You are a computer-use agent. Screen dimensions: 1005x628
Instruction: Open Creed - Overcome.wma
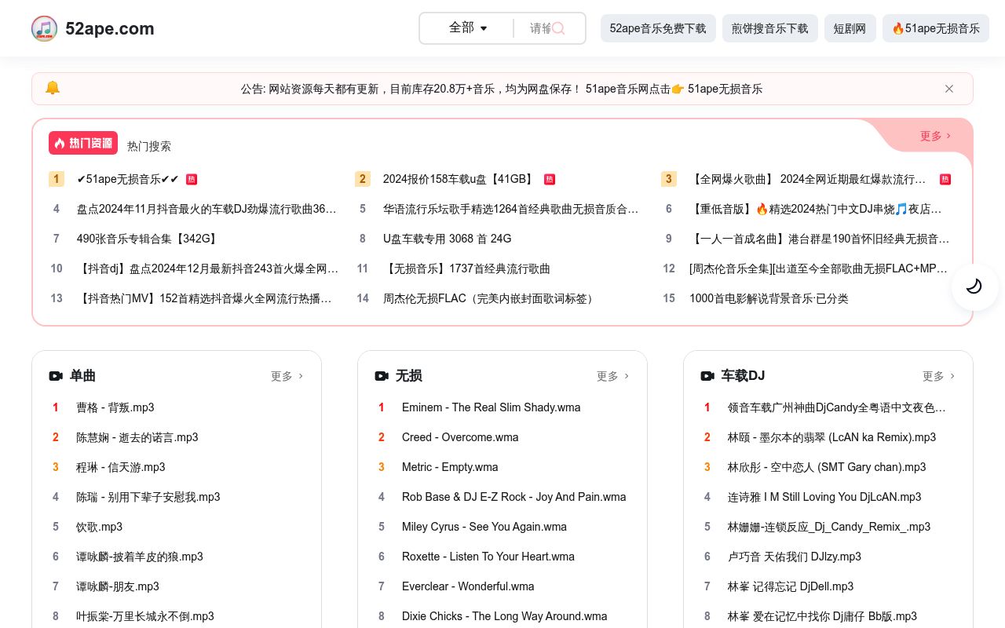(x=460, y=437)
